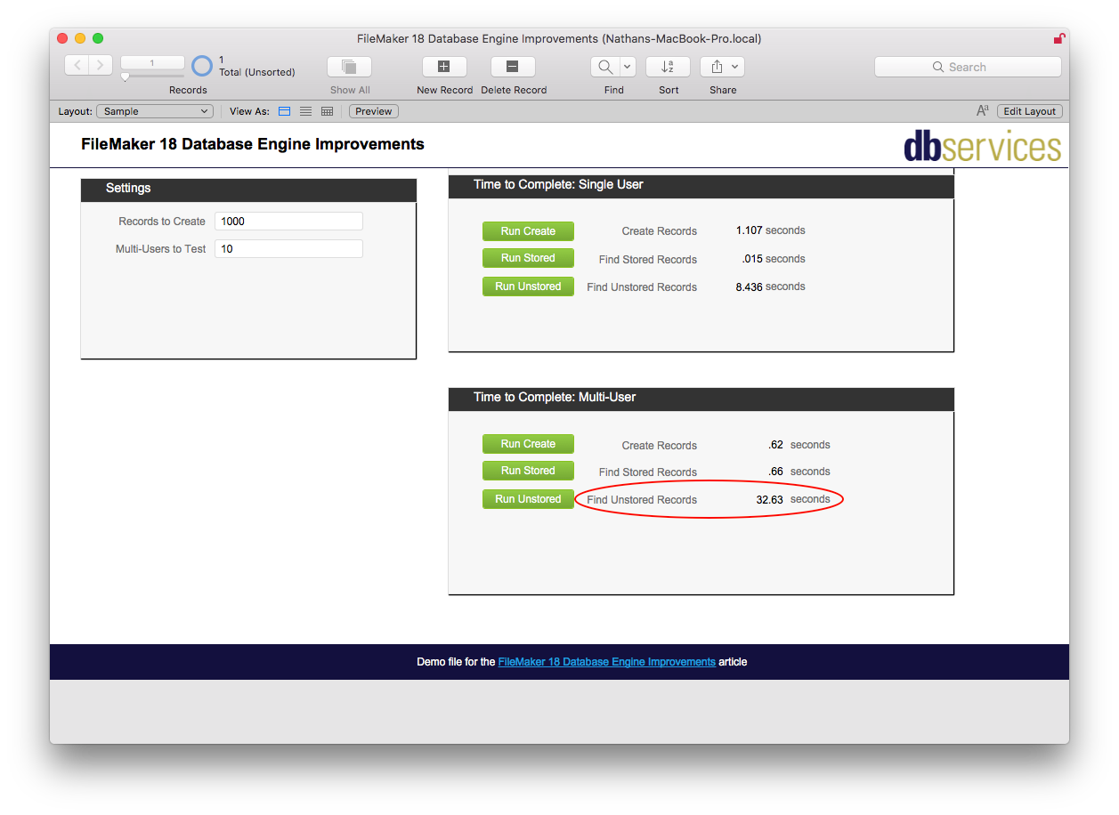Click the red unlock padlock icon

1058,38
